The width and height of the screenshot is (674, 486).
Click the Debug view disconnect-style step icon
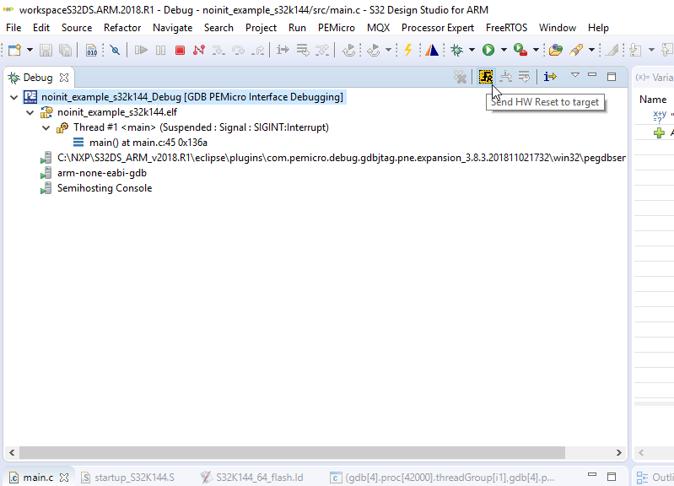pyautogui.click(x=505, y=77)
